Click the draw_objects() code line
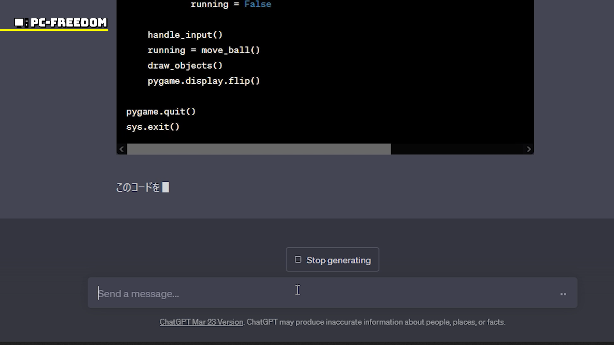Screen dimensions: 614x345 pyautogui.click(x=185, y=65)
